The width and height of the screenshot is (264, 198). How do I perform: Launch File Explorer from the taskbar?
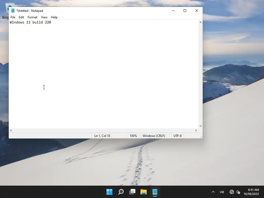(x=144, y=192)
